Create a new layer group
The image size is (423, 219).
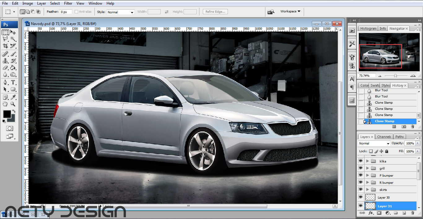tap(395, 213)
